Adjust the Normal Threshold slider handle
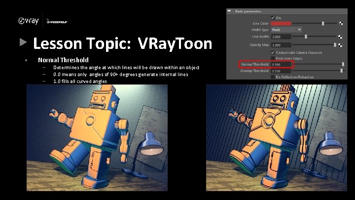 (343, 64)
